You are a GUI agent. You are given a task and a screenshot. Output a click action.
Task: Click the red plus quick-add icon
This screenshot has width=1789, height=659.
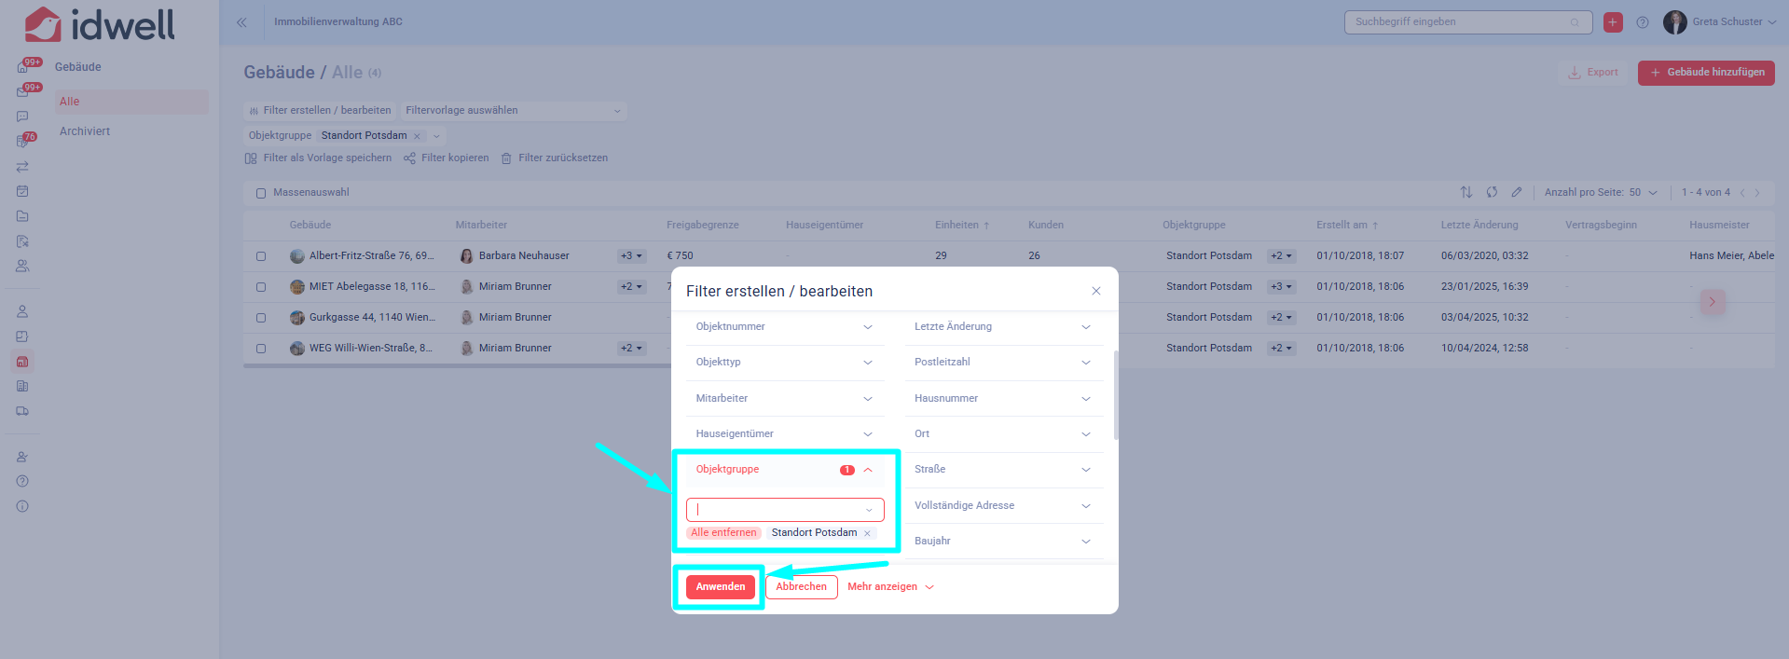(x=1613, y=22)
